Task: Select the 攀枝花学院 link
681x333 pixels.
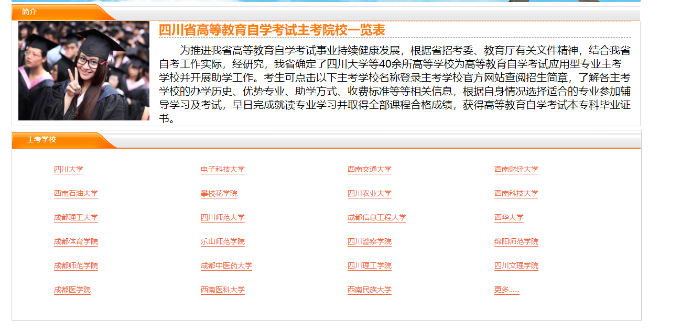Action: [x=219, y=194]
